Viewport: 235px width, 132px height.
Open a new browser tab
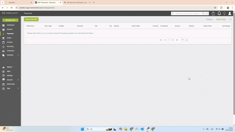pyautogui.click(x=94, y=3)
